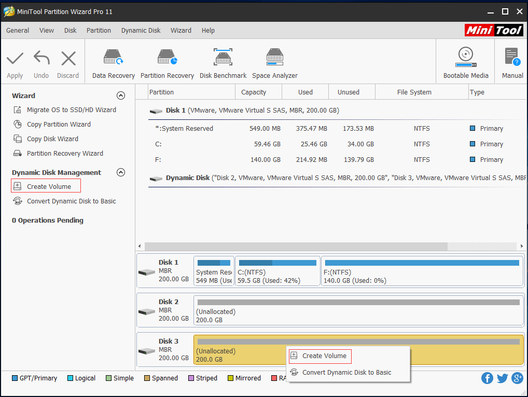Click Disk 2 drive icon in disk map
The image size is (528, 397).
click(x=147, y=312)
